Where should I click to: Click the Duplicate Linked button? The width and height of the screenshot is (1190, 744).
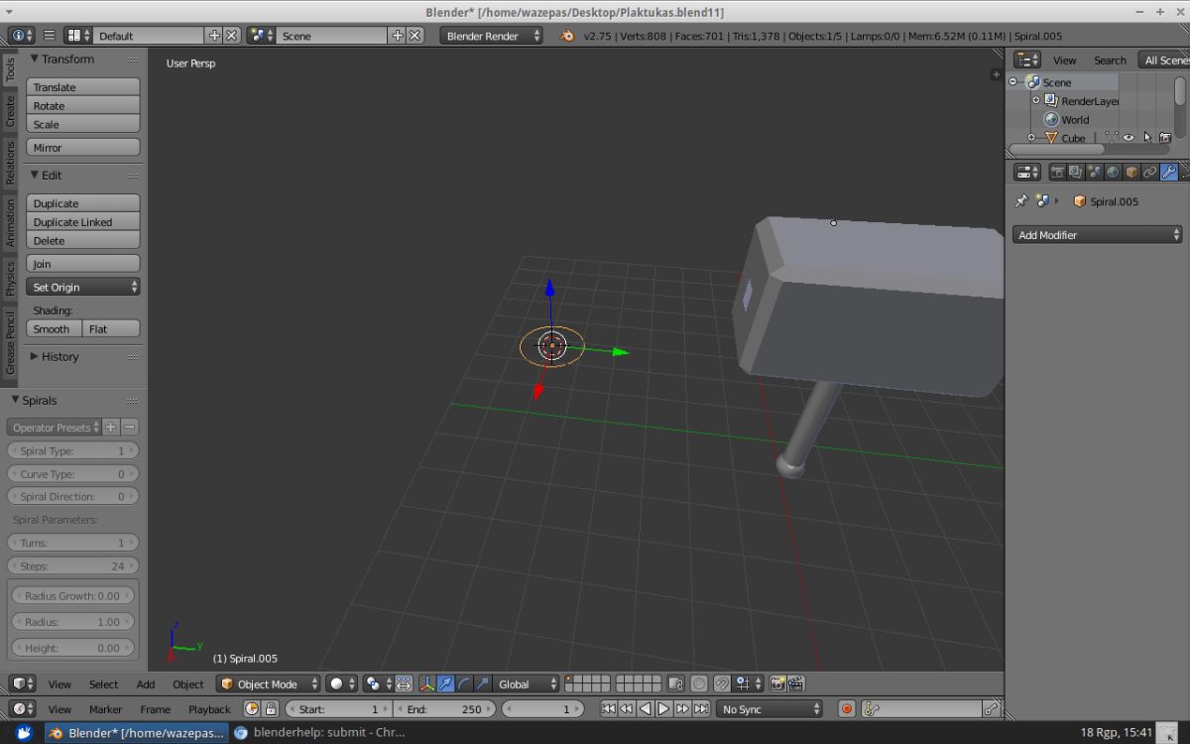[83, 222]
